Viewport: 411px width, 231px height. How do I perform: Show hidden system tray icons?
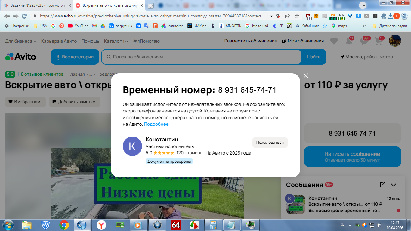[x=350, y=225]
